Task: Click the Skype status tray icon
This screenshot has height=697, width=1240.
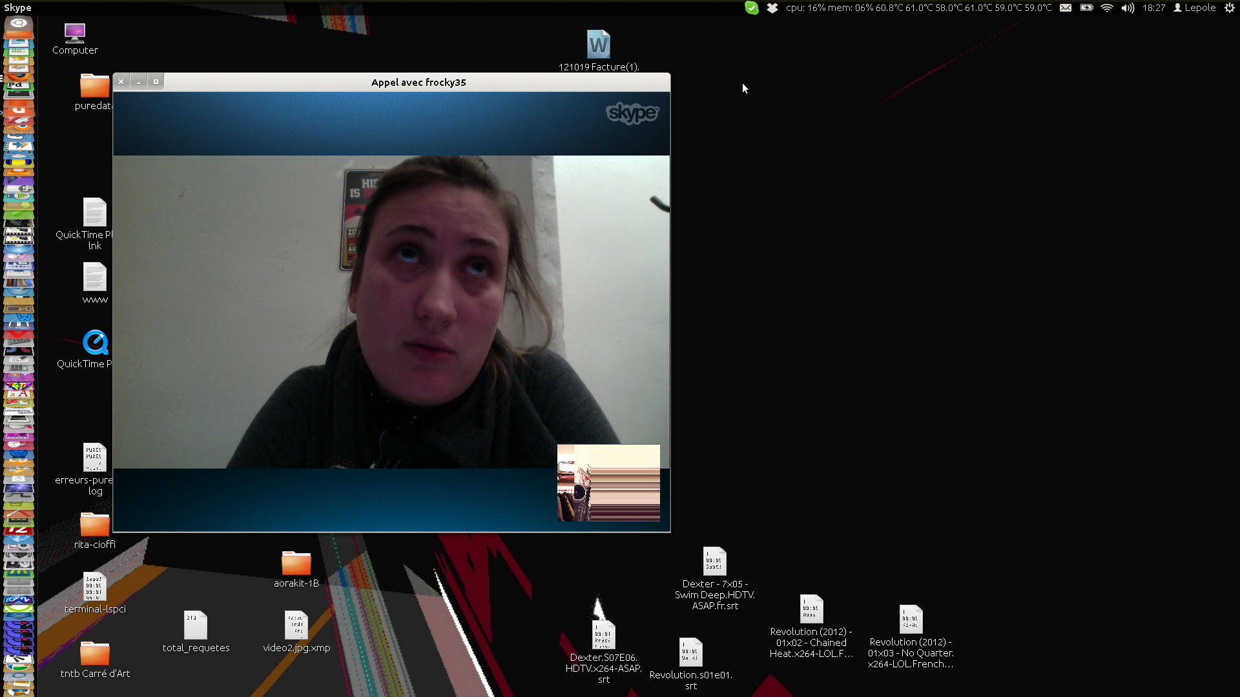Action: pyautogui.click(x=752, y=8)
